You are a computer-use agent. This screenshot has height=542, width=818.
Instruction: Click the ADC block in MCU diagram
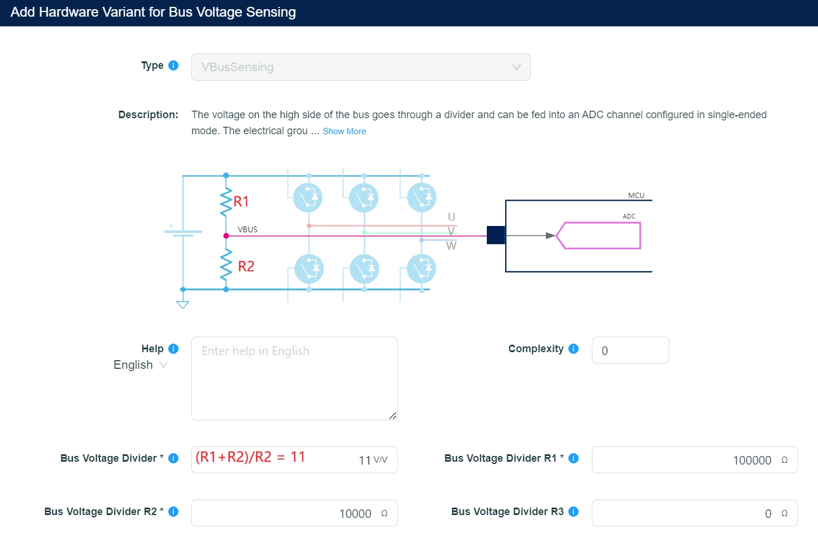click(x=599, y=235)
